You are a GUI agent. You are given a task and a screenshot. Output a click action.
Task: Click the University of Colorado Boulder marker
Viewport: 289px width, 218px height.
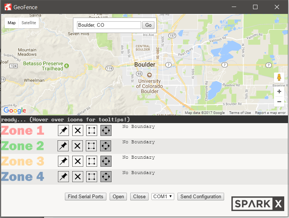149,75
